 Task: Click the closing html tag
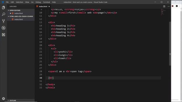[50, 88]
